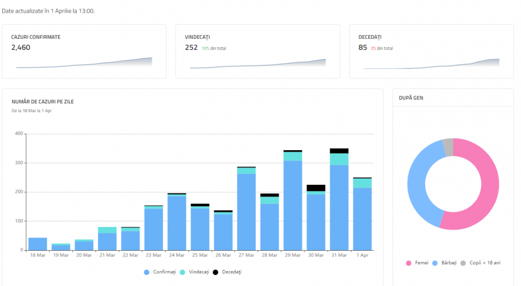Open the Decedați summary card
The height and width of the screenshot is (286, 521).
[x=431, y=51]
